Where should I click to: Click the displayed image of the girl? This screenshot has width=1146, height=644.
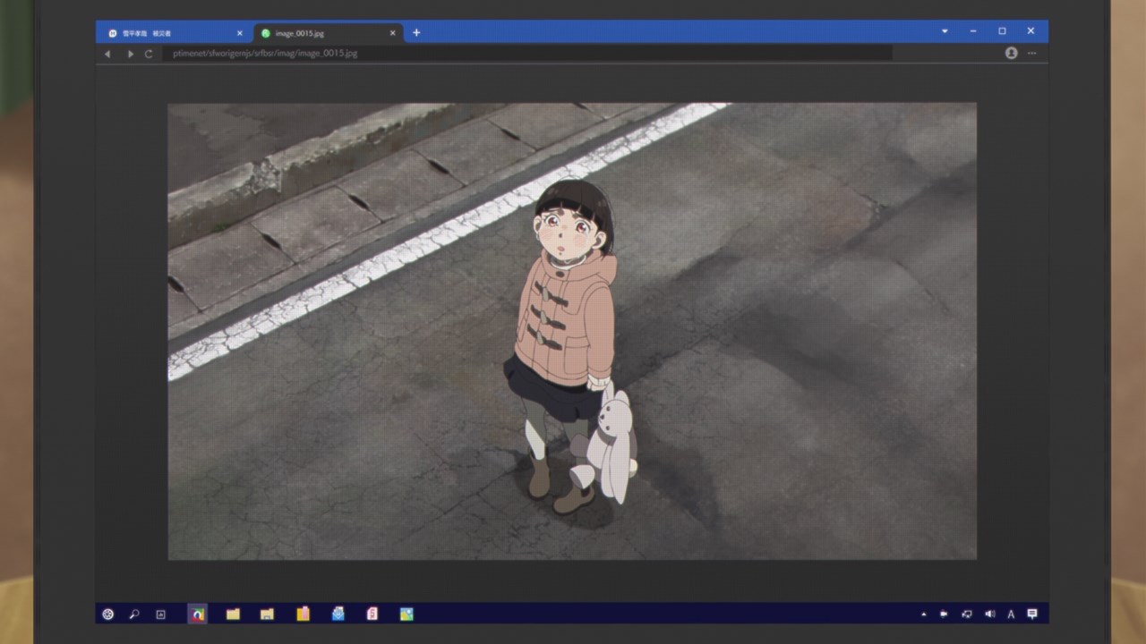pyautogui.click(x=572, y=331)
